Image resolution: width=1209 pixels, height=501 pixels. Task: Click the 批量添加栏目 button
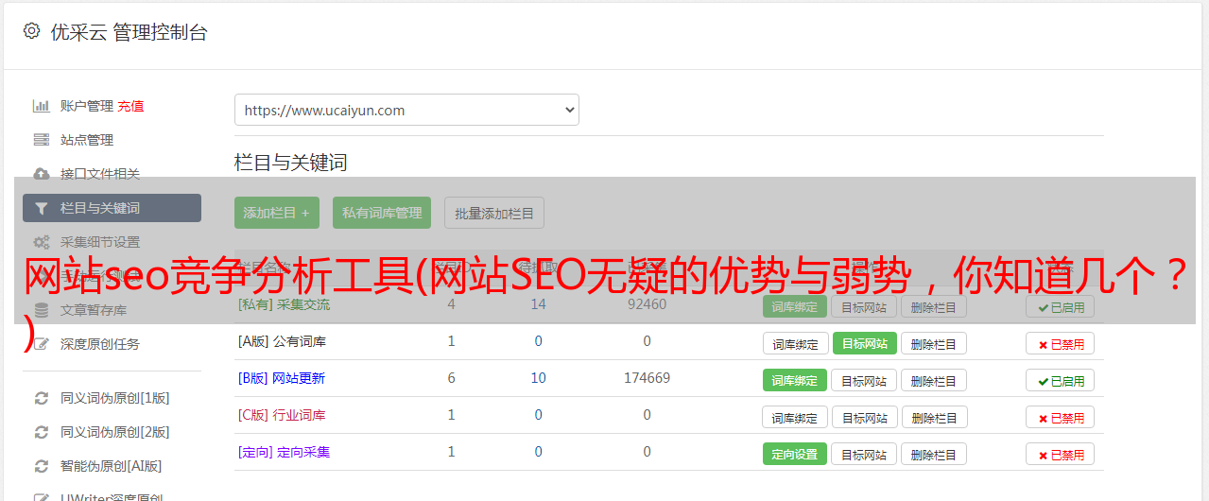(x=494, y=213)
